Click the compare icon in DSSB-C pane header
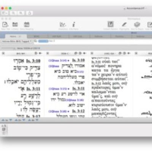Screen dimensions: 152x152 point(76,53)
